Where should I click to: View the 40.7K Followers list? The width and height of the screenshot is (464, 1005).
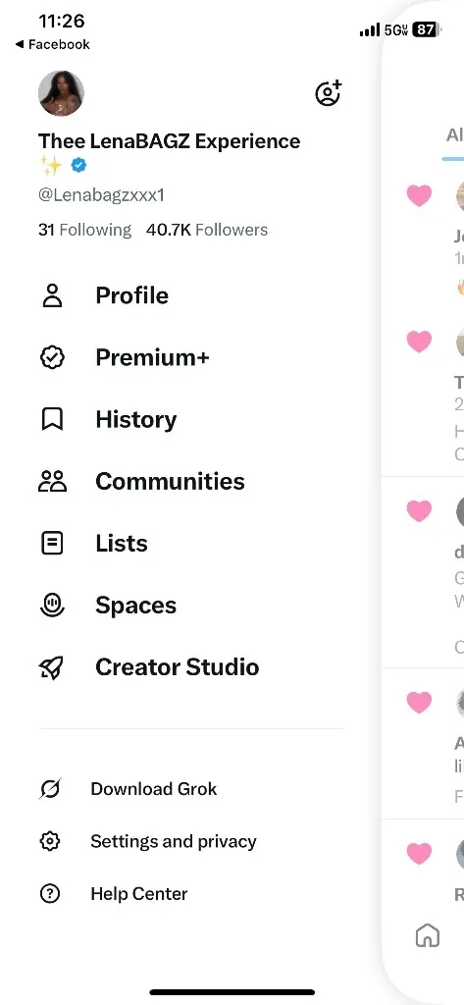tap(207, 230)
